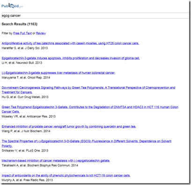Open the glioma cell apoptosis article
Viewport: 191px width, 185px height.
tap(71, 58)
